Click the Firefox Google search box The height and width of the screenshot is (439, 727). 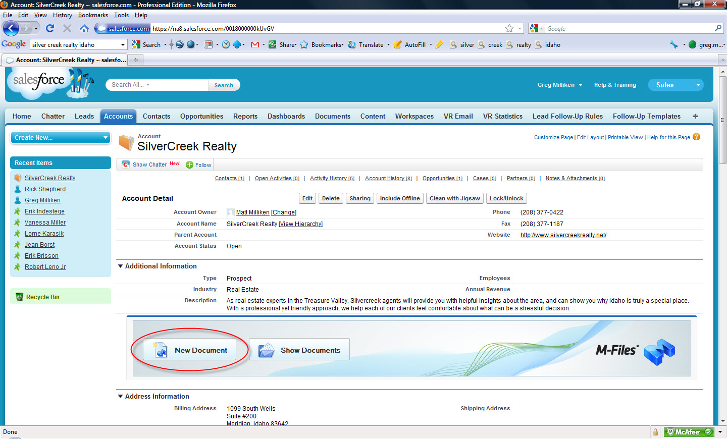click(x=630, y=29)
